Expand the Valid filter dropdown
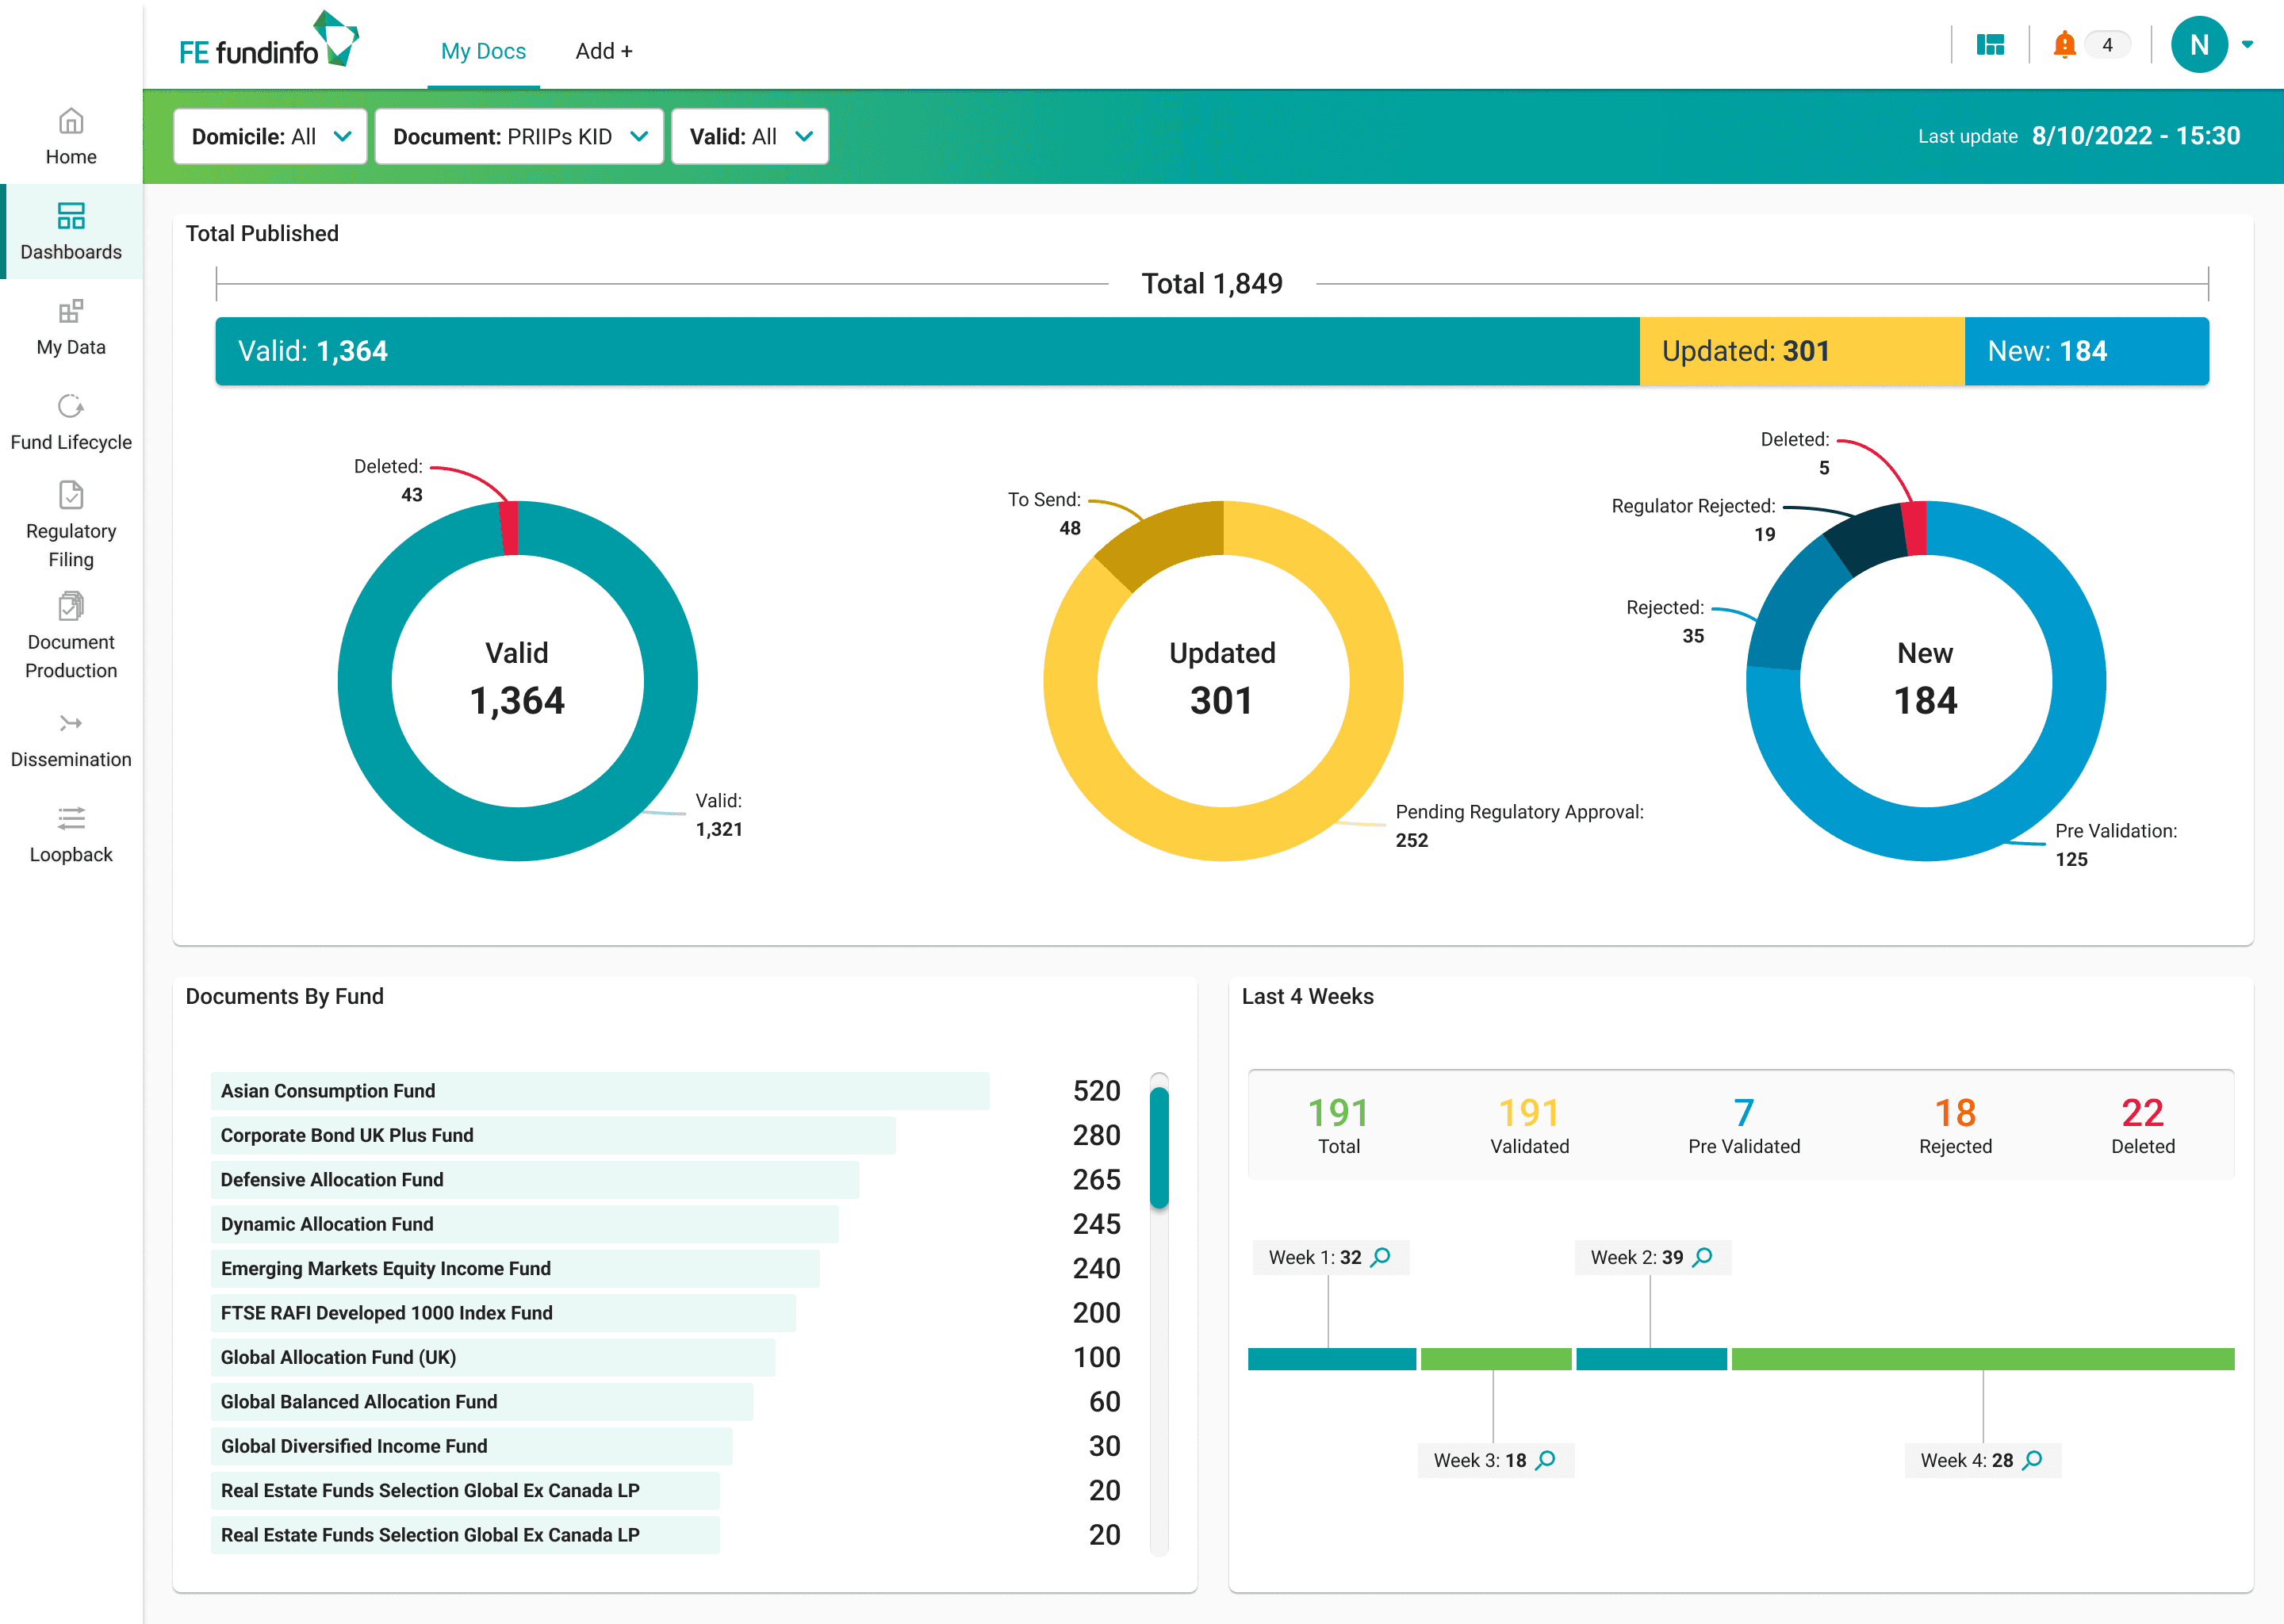The image size is (2284, 1624). (749, 137)
